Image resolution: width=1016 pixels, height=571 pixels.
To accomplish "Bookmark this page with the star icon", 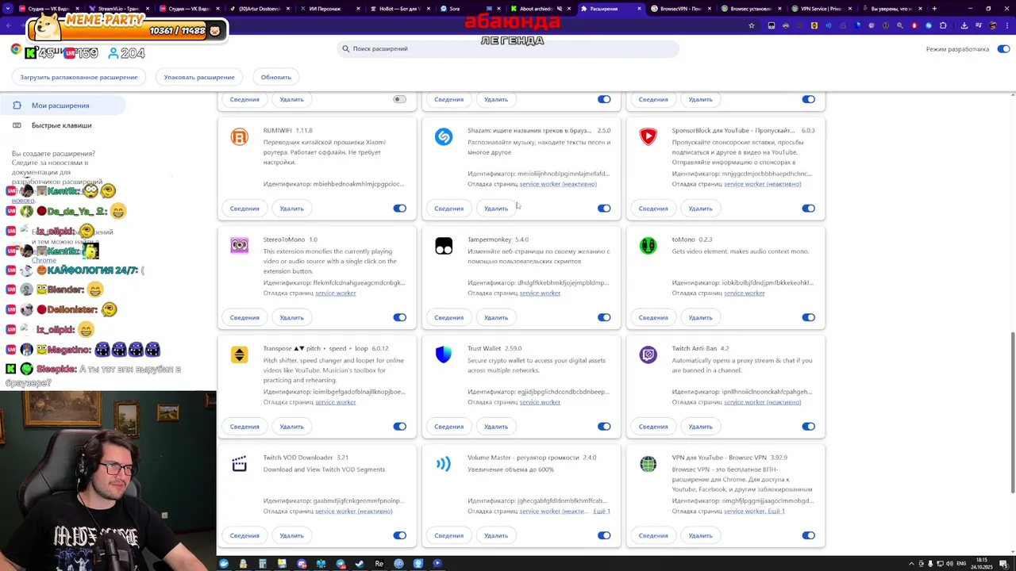I will (751, 25).
